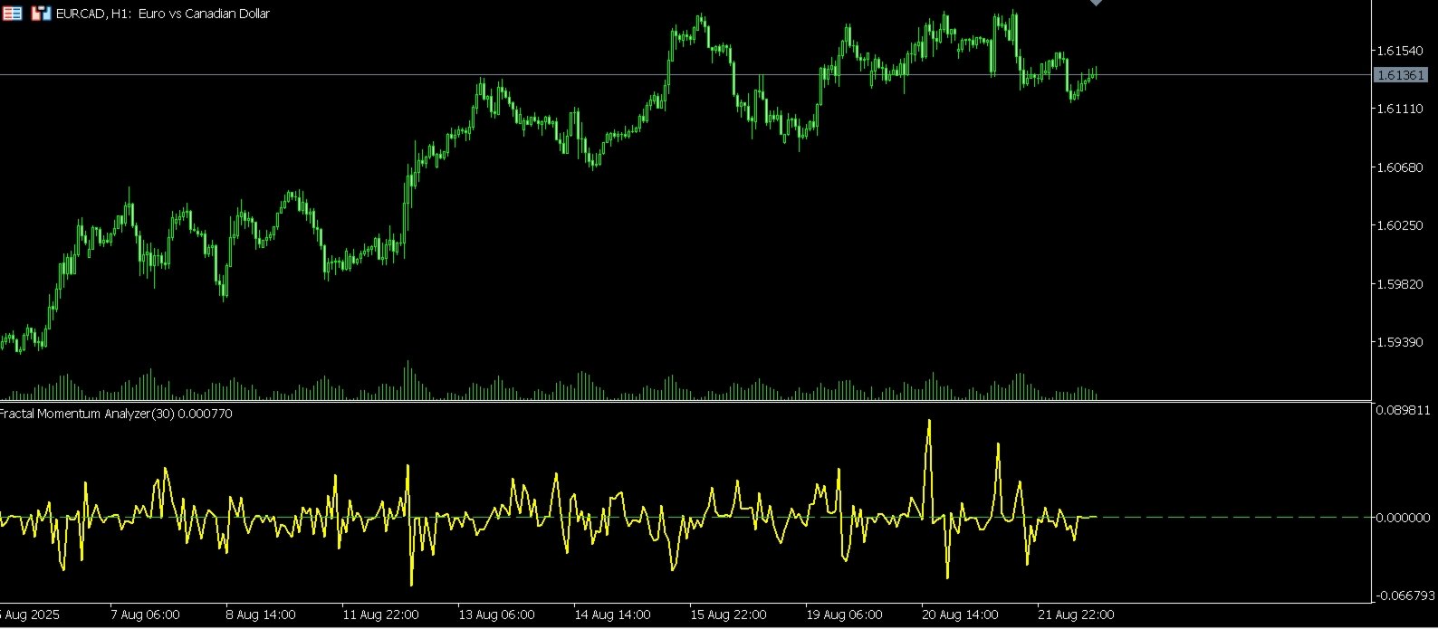Screen dimensions: 1438x629
Task: Click the '7 Aug 06:00' time axis label
Action: coord(145,615)
